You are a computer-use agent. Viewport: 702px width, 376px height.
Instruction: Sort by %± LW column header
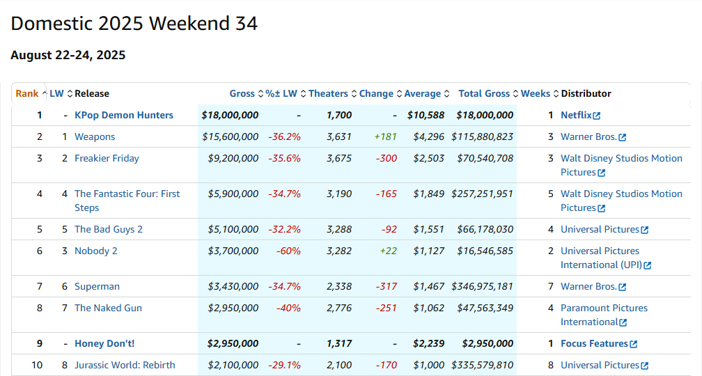[x=281, y=93]
